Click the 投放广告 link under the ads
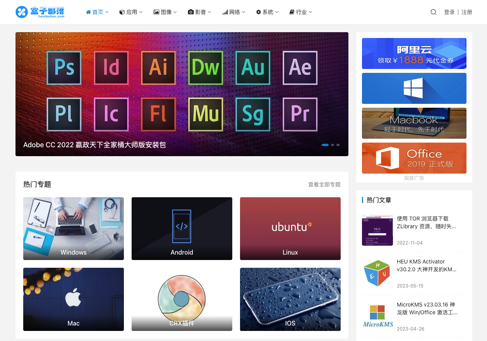487x341 pixels. coord(414,178)
